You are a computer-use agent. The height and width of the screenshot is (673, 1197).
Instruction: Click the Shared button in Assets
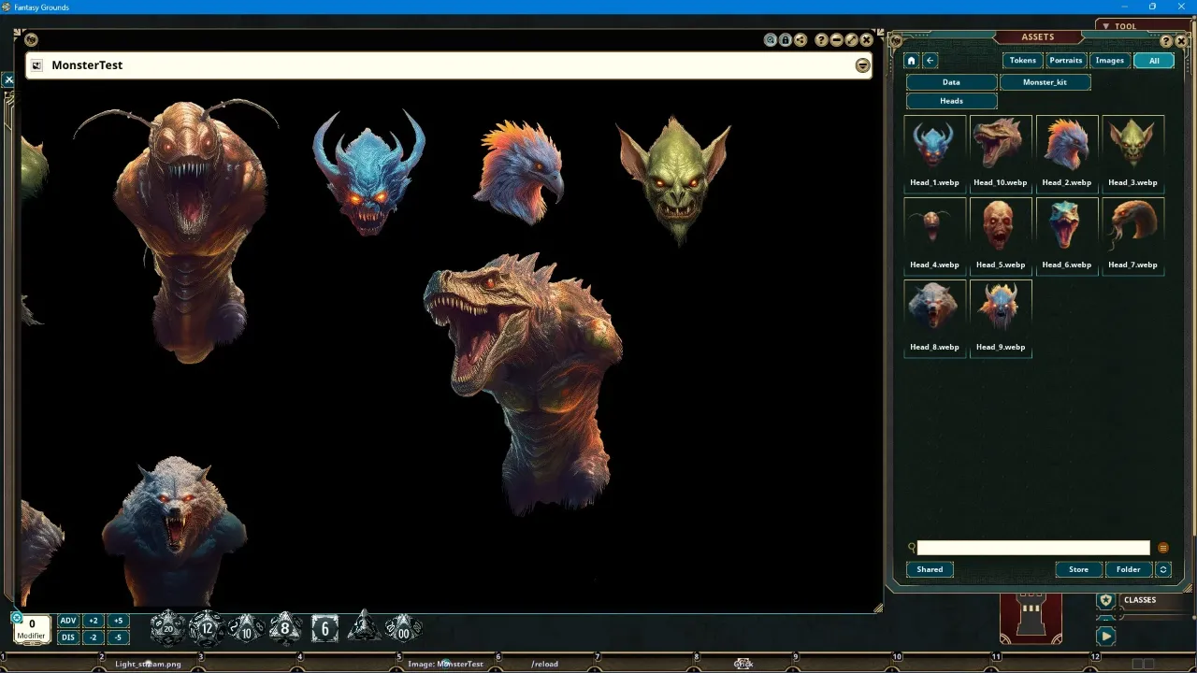tap(930, 569)
